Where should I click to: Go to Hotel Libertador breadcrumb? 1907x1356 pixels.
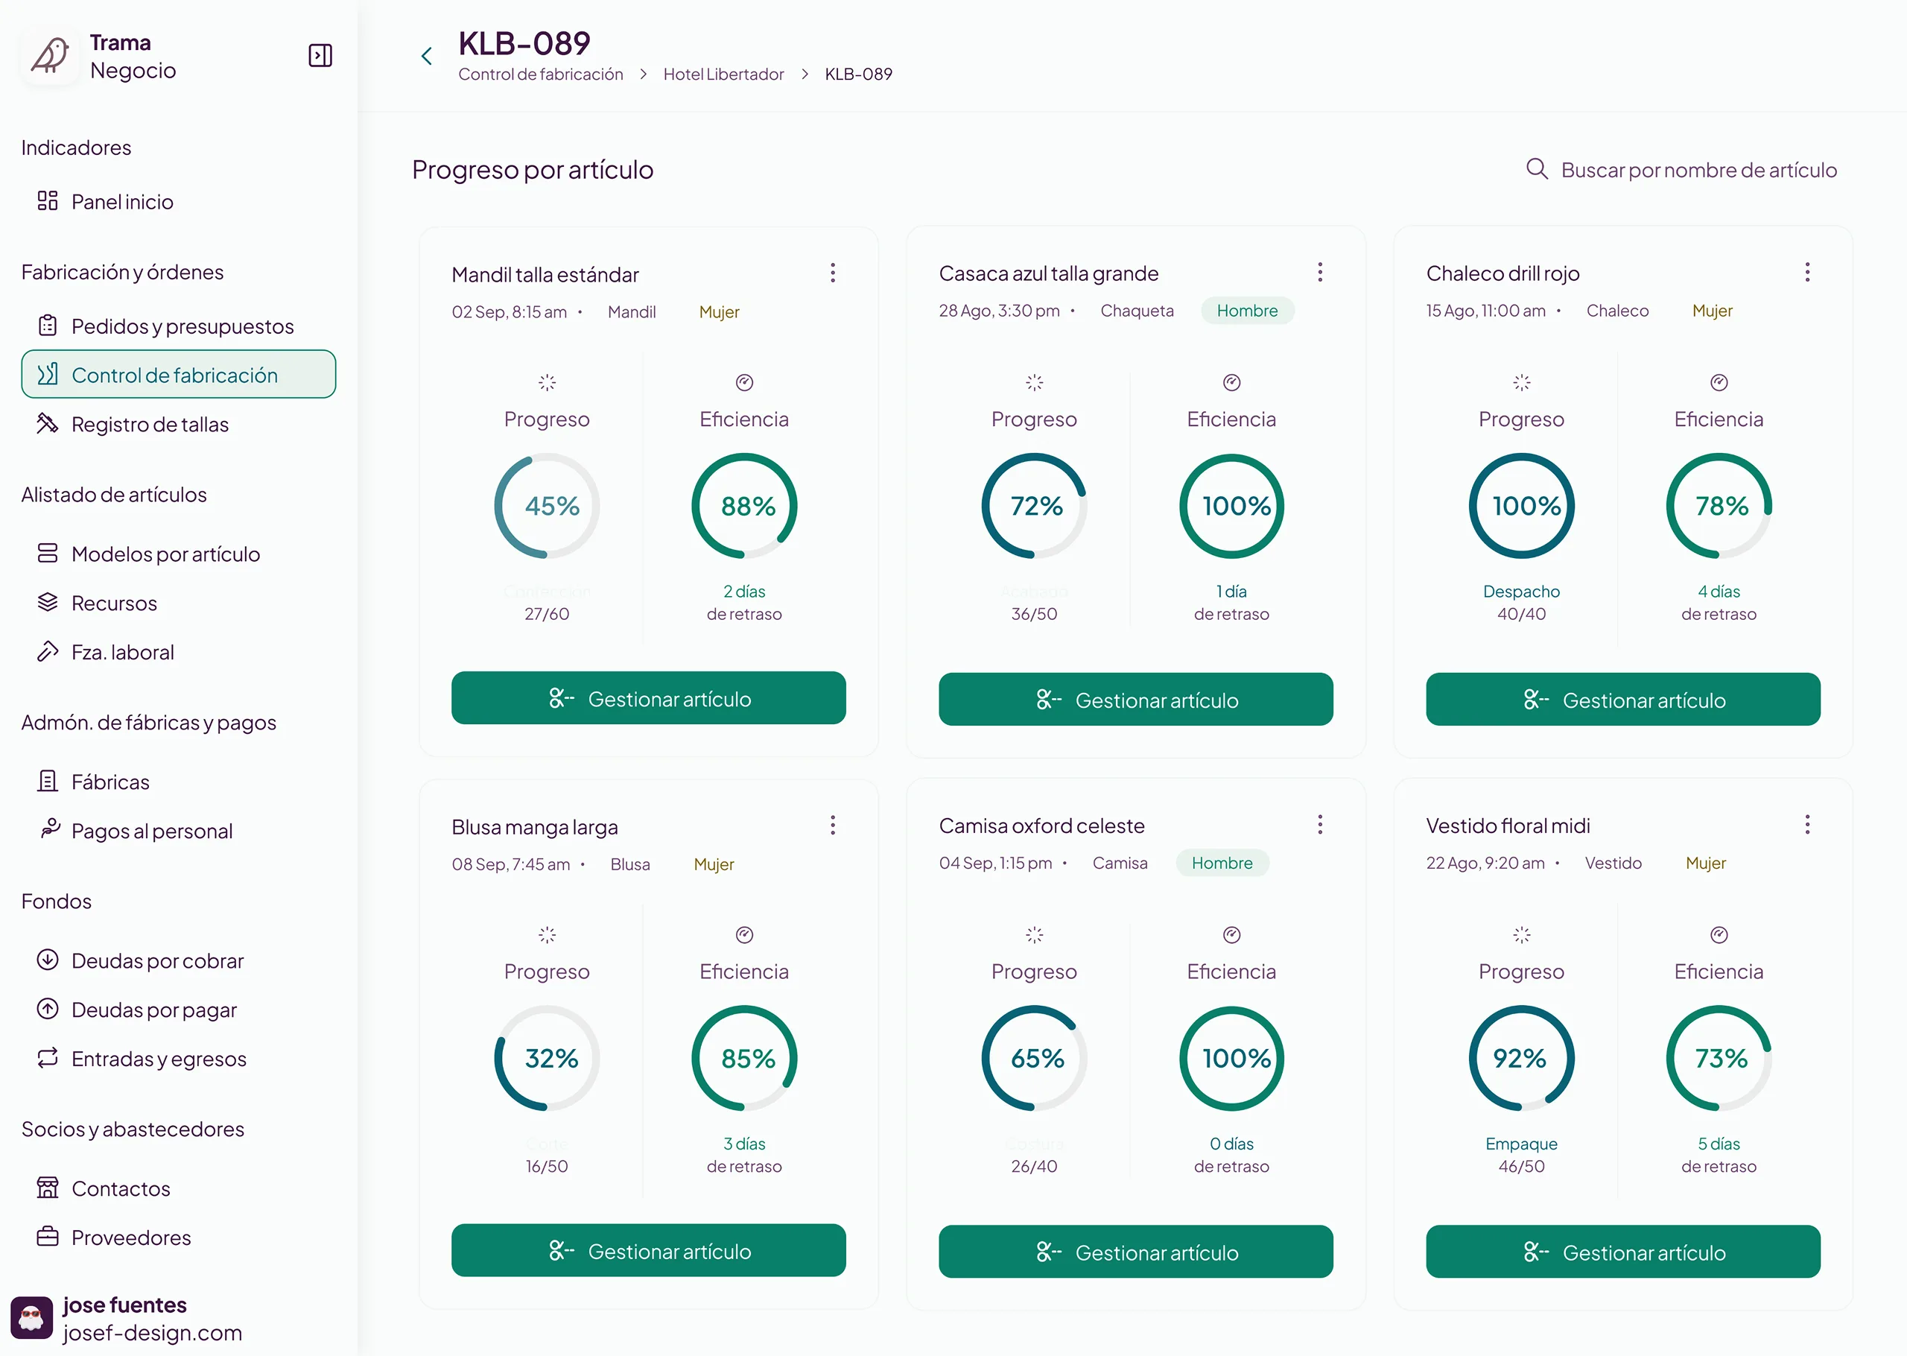(x=723, y=75)
